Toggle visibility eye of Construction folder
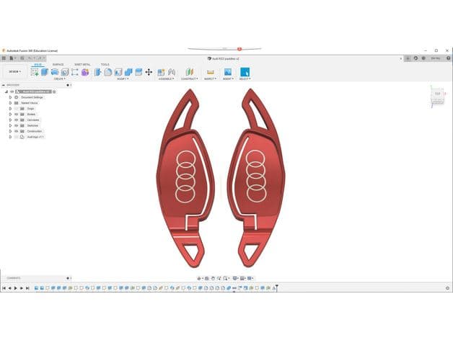This screenshot has height=340, width=453. pos(17,131)
